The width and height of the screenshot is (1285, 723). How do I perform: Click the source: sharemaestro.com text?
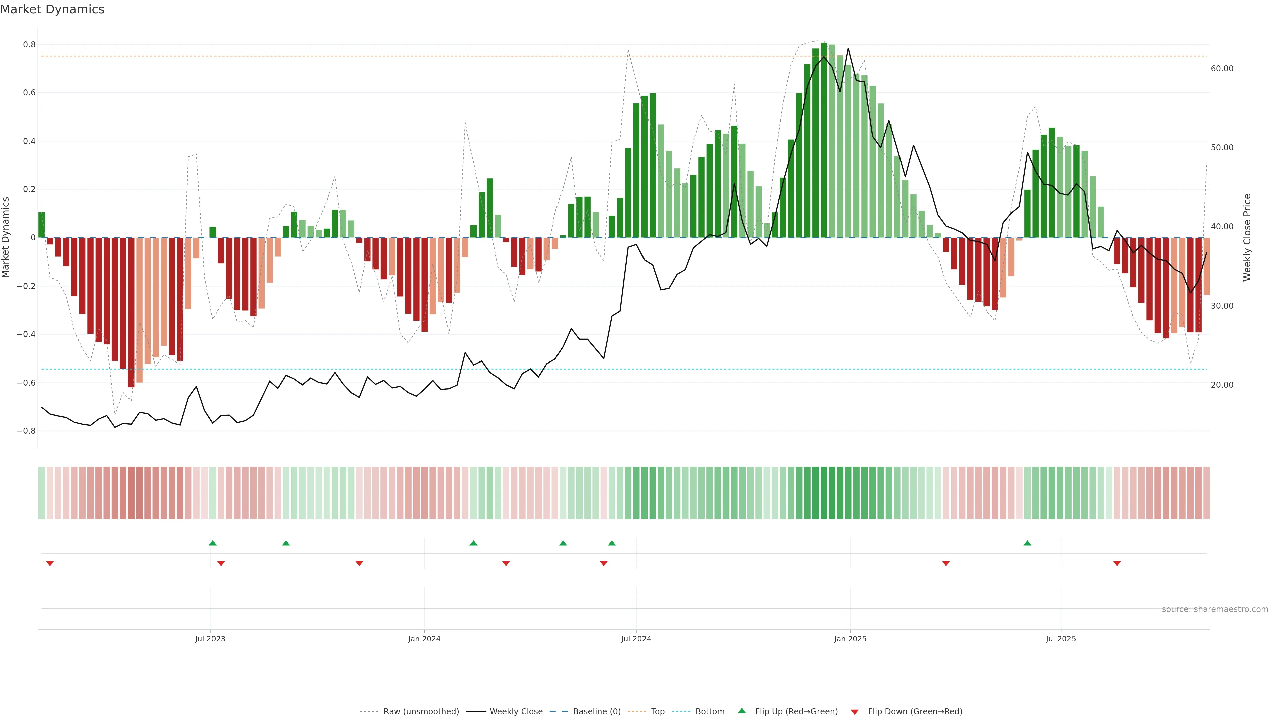coord(1215,609)
